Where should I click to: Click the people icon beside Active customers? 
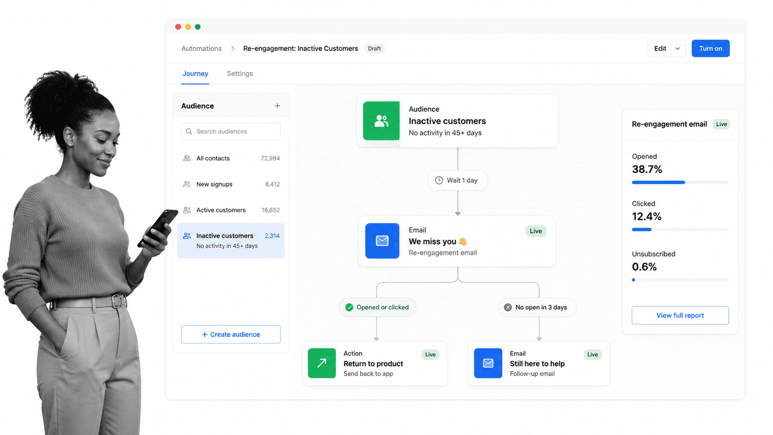pyautogui.click(x=187, y=210)
